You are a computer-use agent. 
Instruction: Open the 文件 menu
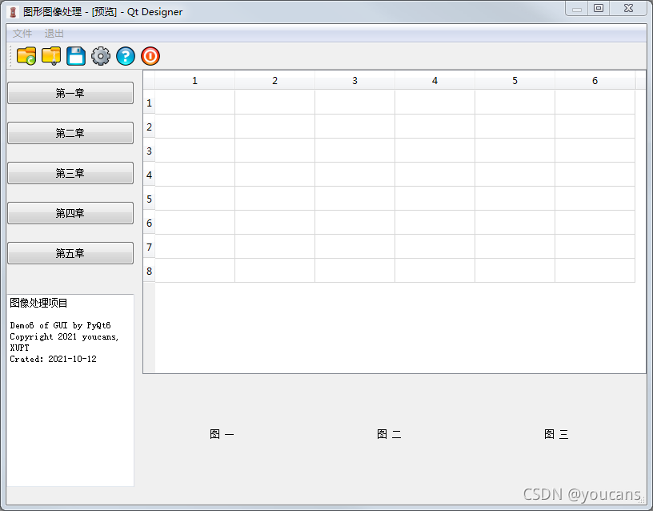point(22,34)
